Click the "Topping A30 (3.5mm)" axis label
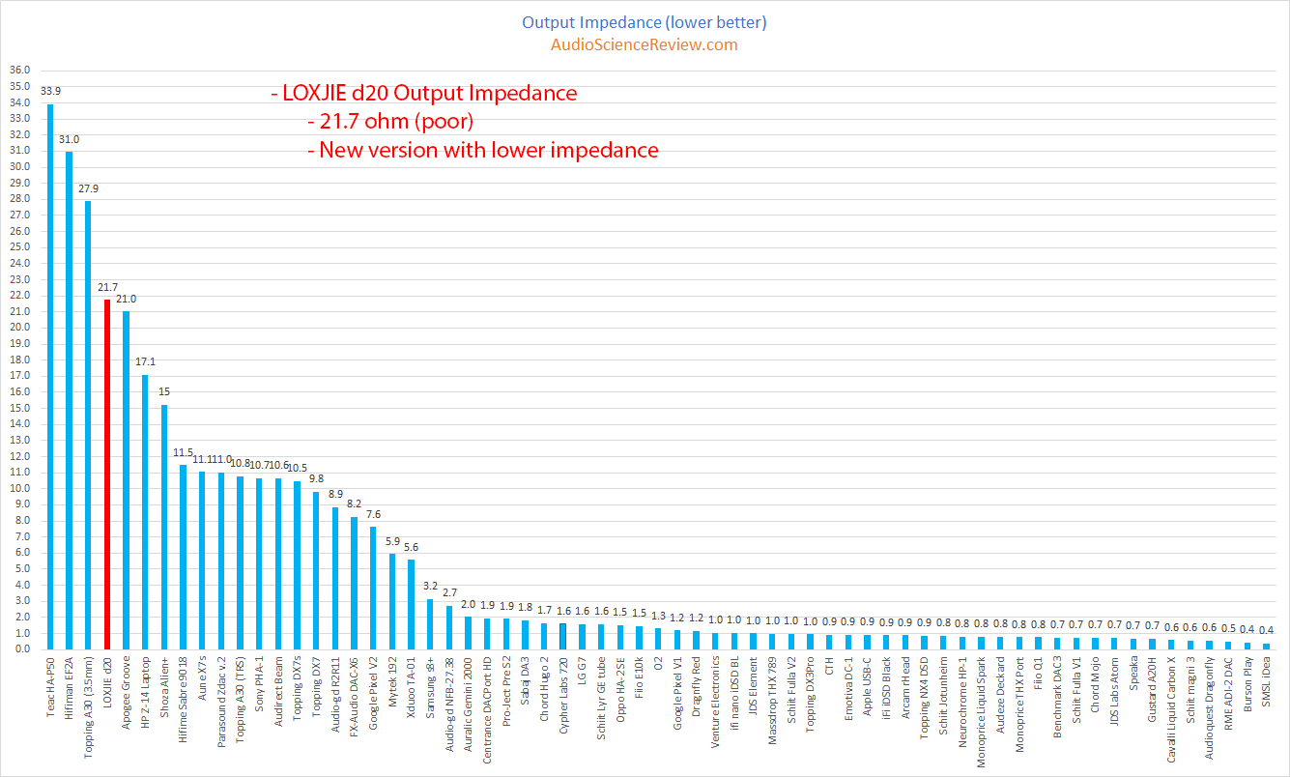1290x777 pixels. point(89,706)
